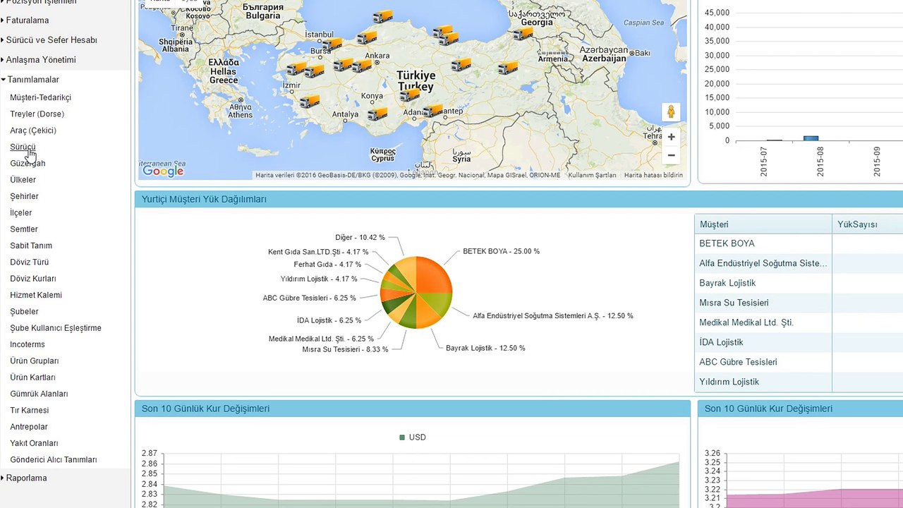
Task: Select the Mısra Su Tesisieri table row
Action: (799, 303)
